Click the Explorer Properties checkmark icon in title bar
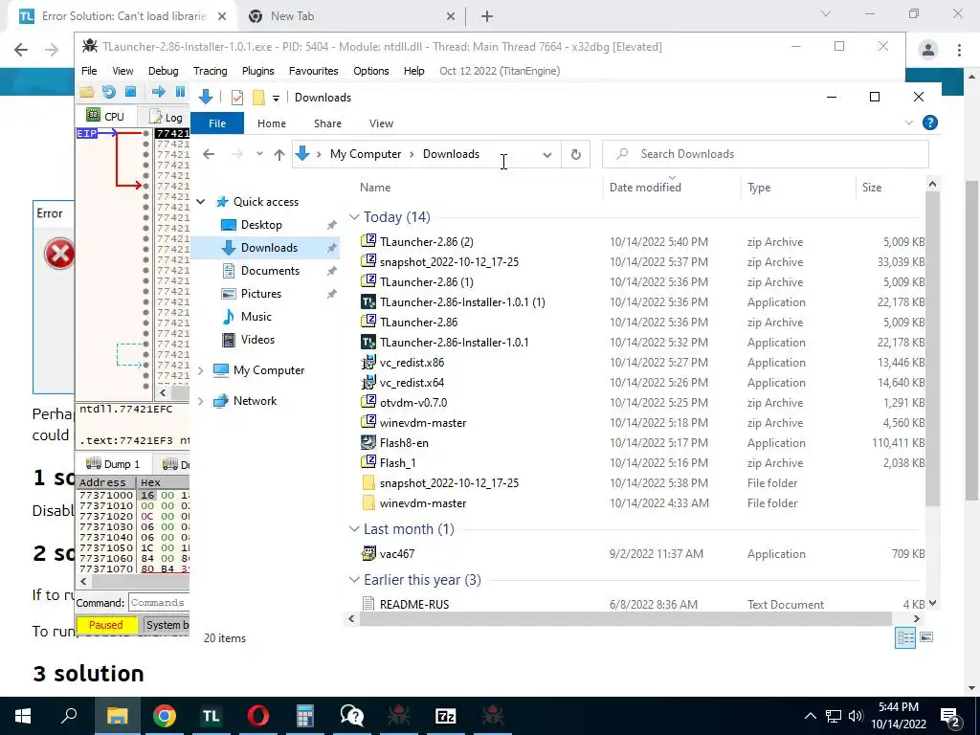 point(237,98)
